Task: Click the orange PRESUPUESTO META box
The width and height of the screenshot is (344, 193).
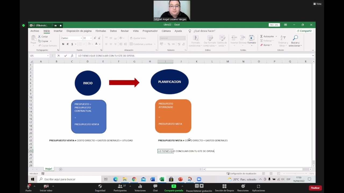Action: click(173, 116)
